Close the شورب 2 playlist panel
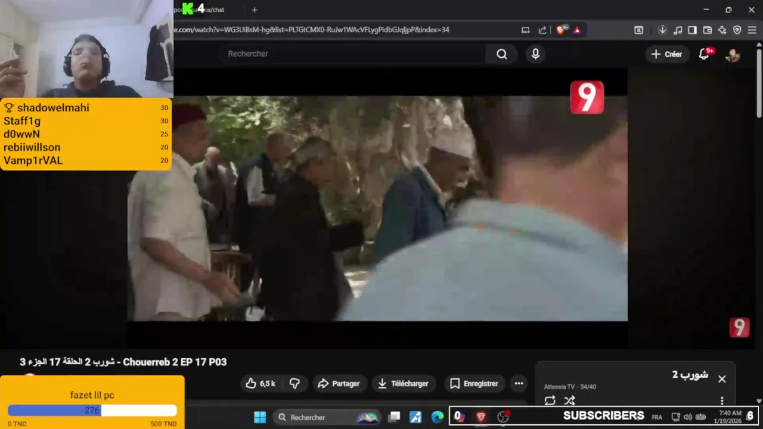Viewport: 763px width, 429px height. tap(722, 379)
